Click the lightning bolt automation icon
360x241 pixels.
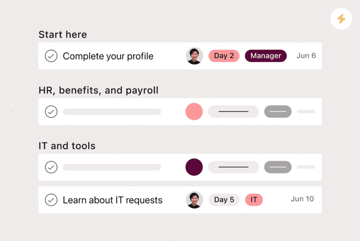pyautogui.click(x=341, y=18)
